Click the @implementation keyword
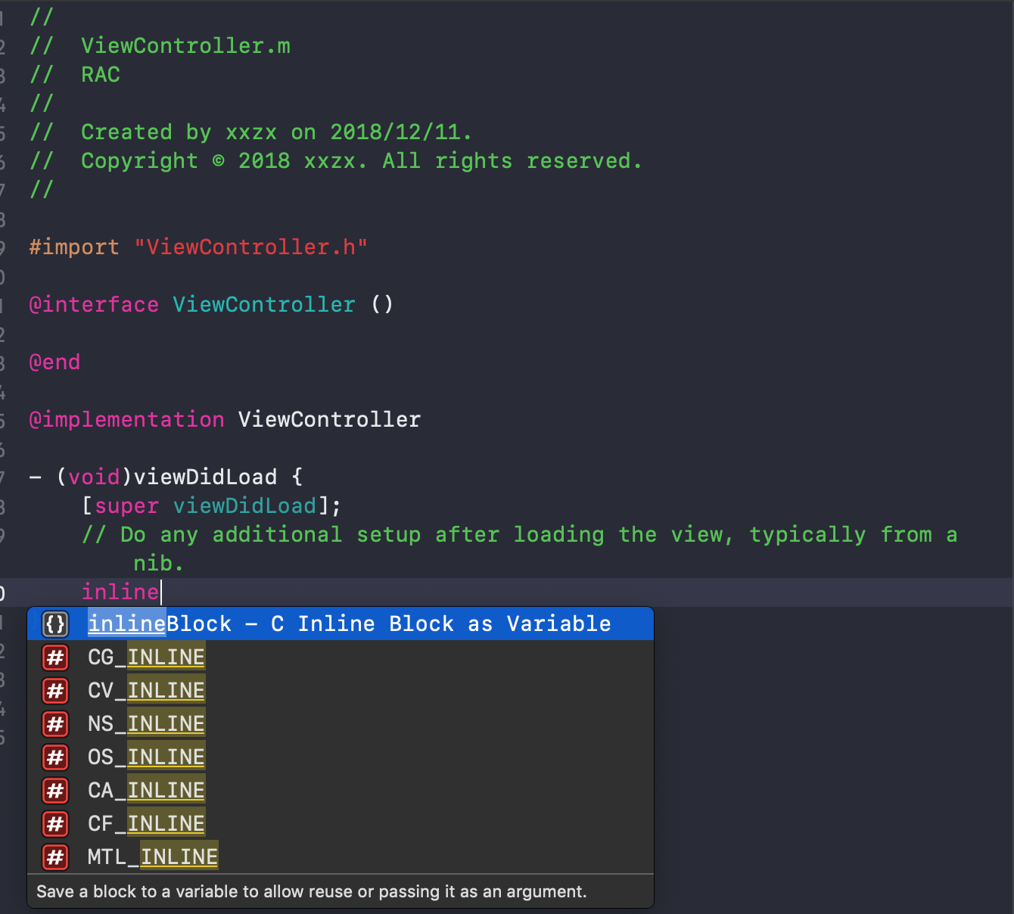 (126, 419)
